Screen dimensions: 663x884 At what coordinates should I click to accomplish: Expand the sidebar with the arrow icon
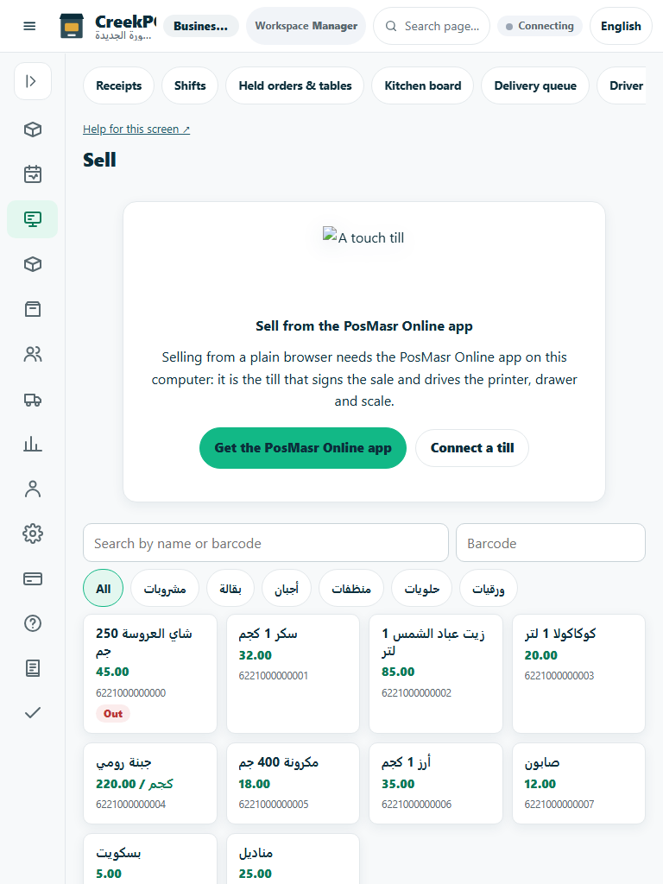coord(33,81)
